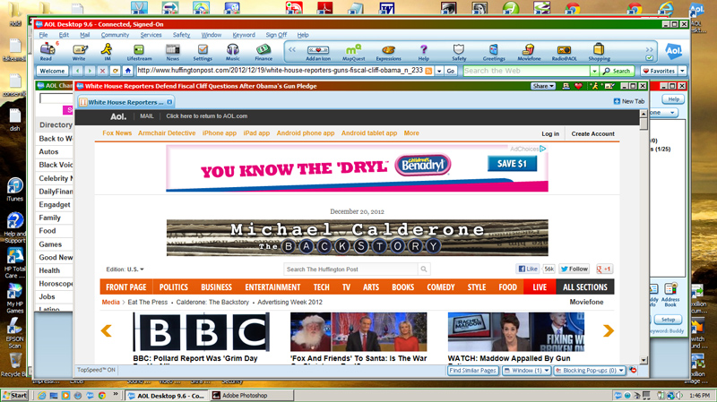Screen dimensions: 717x402
Task: Open the News toolbar icon
Action: coord(172,52)
